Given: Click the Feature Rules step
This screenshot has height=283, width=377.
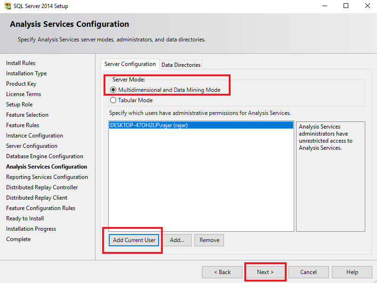Looking at the screenshot, I should coord(23,125).
